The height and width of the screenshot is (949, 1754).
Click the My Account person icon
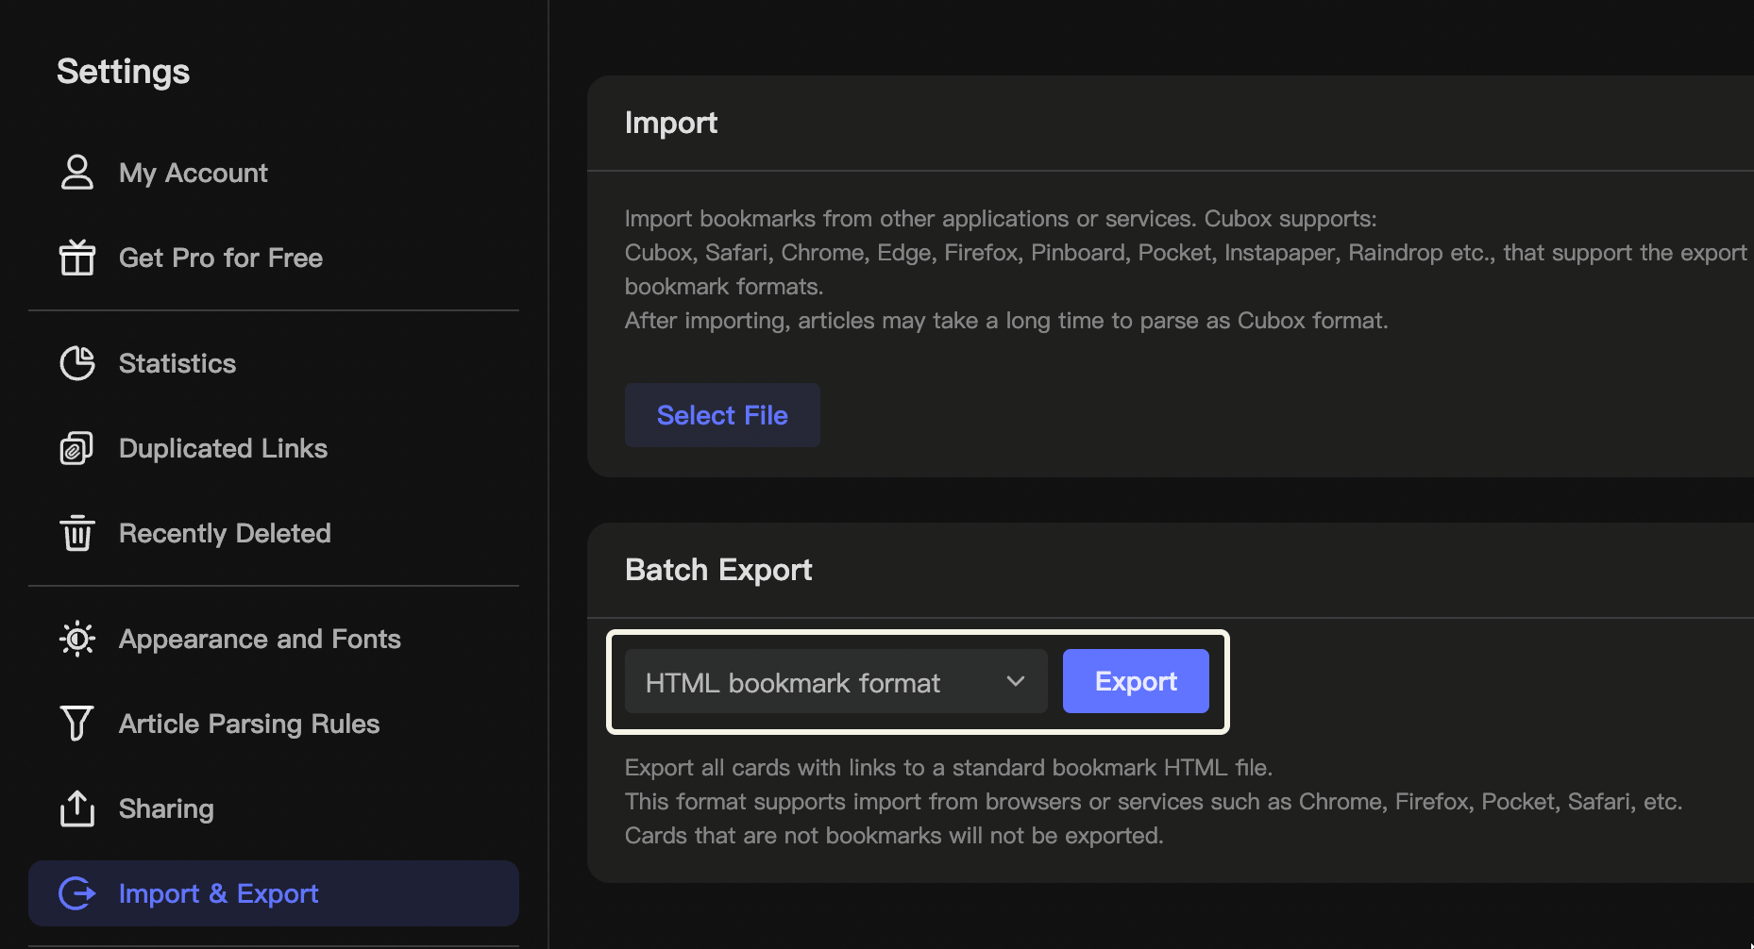click(x=77, y=173)
